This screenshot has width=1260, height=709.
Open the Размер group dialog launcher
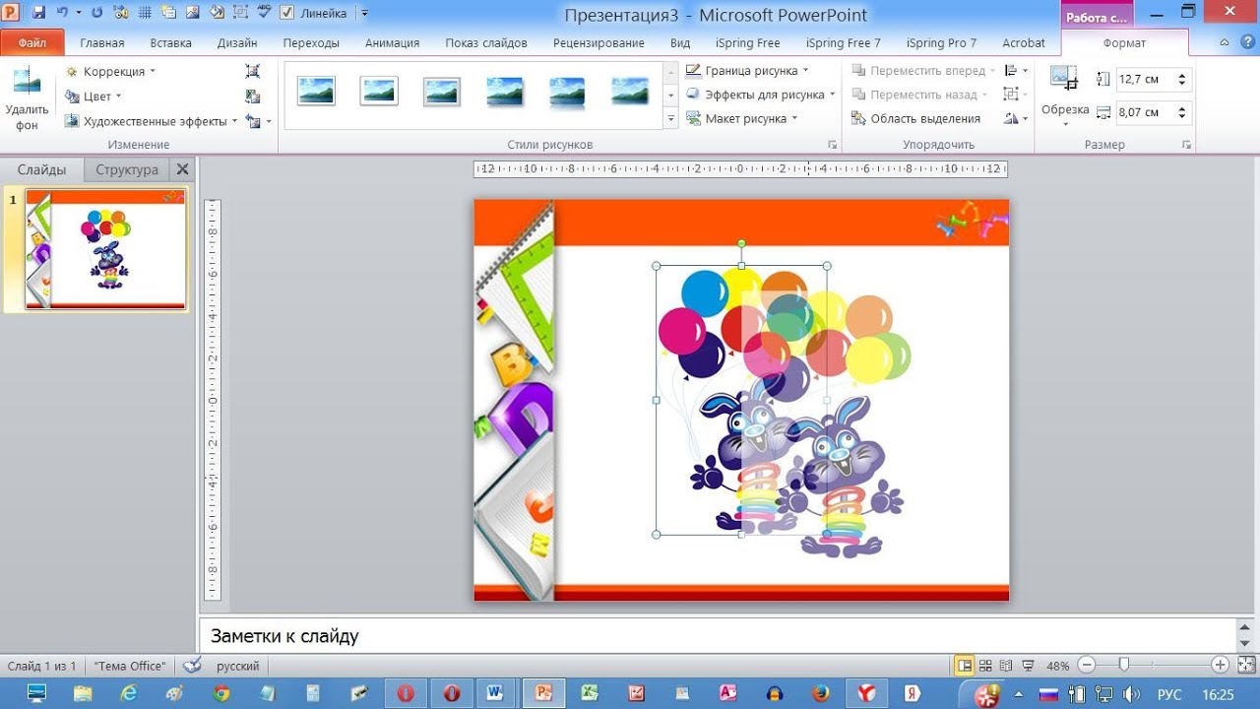1187,145
